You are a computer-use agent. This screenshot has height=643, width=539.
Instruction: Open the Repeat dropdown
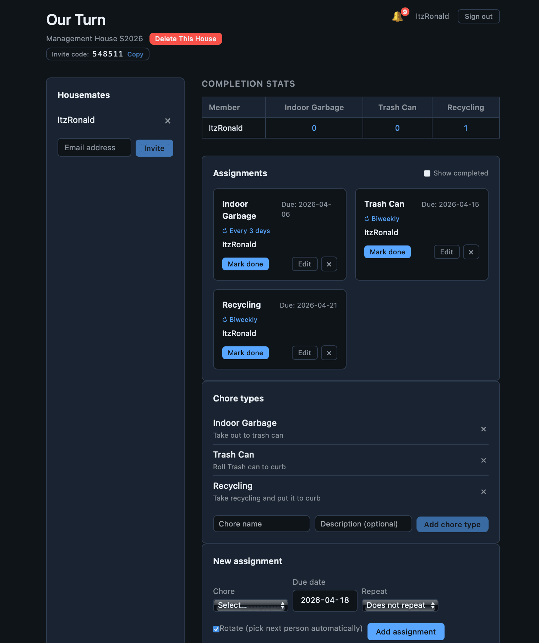[400, 605]
